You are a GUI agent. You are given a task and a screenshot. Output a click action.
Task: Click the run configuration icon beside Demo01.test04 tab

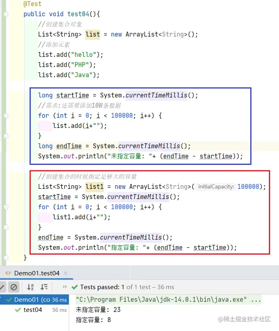(x=8, y=273)
